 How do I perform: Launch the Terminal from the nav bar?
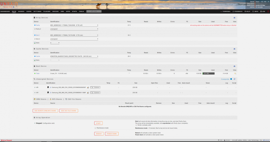click(225, 12)
